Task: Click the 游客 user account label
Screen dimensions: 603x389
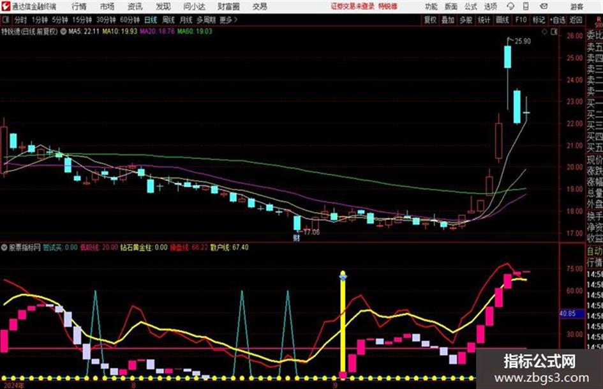Action: (576, 6)
